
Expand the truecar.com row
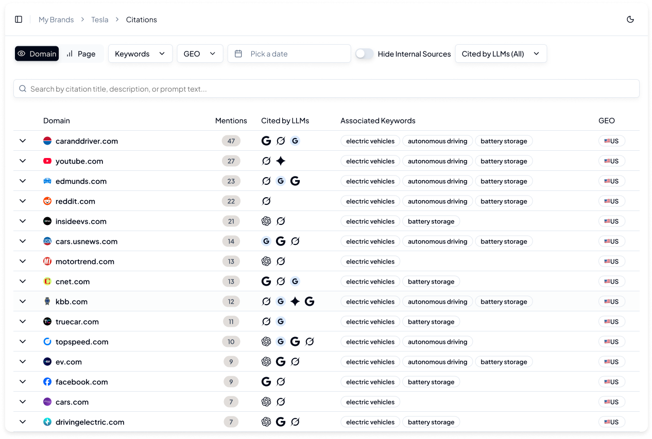coord(23,321)
